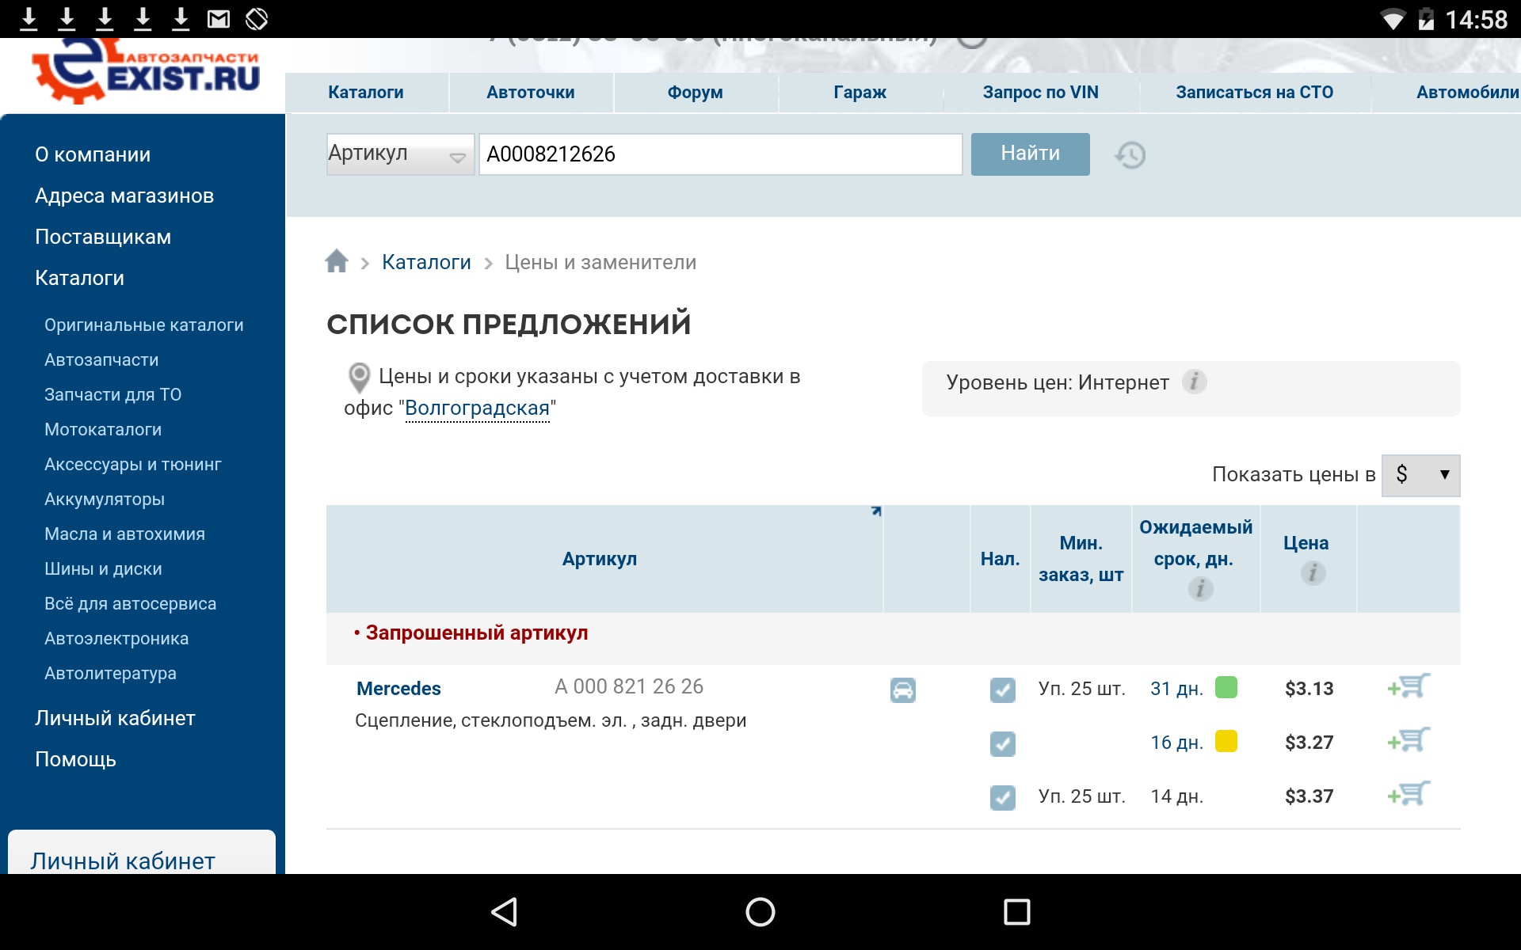Add the $3.27 offer to cart

tap(1409, 740)
